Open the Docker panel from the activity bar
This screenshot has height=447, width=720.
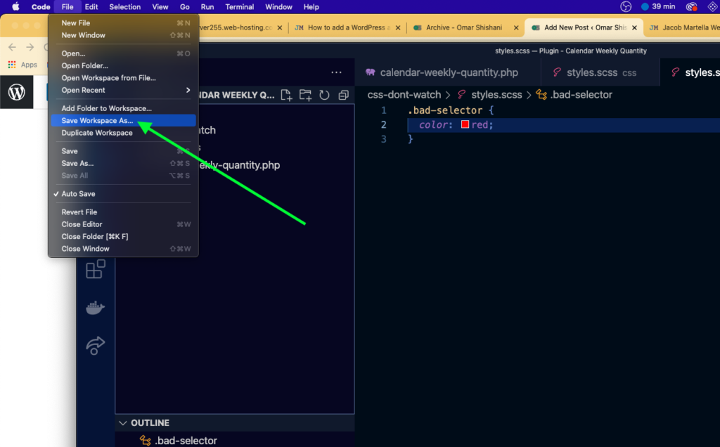pos(95,306)
